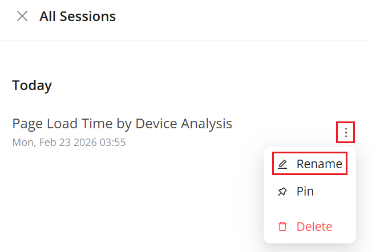Screen dimensions: 372x252
Task: Click the pushpin icon in the menu
Action: coord(282,192)
